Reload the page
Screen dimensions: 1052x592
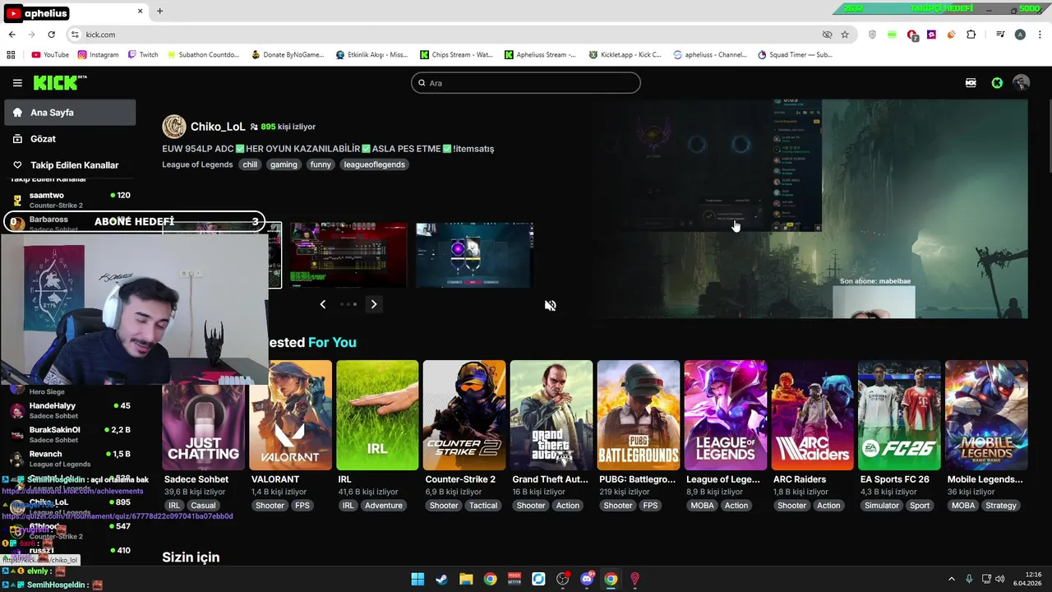51,35
